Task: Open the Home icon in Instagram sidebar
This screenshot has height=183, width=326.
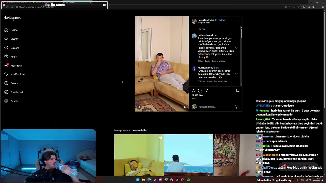Action: coord(6,30)
